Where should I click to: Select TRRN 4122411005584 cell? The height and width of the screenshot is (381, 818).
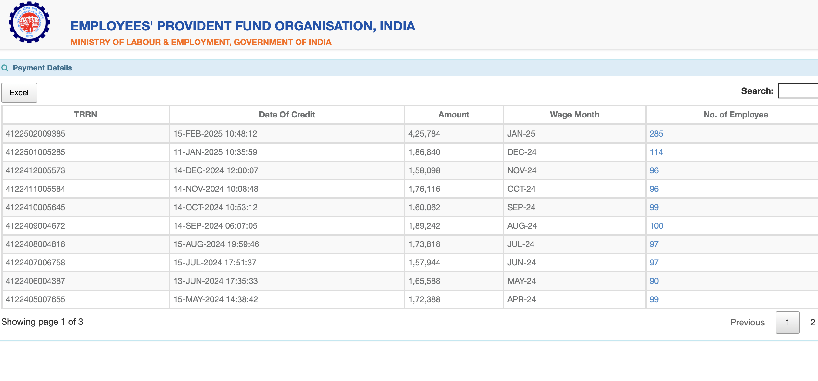pyautogui.click(x=85, y=189)
